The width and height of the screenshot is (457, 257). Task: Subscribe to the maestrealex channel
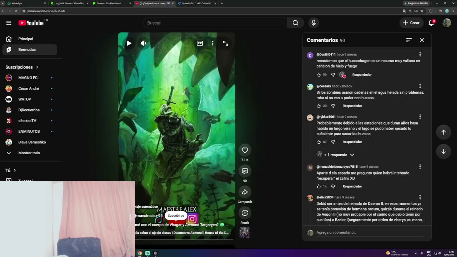[x=176, y=216]
